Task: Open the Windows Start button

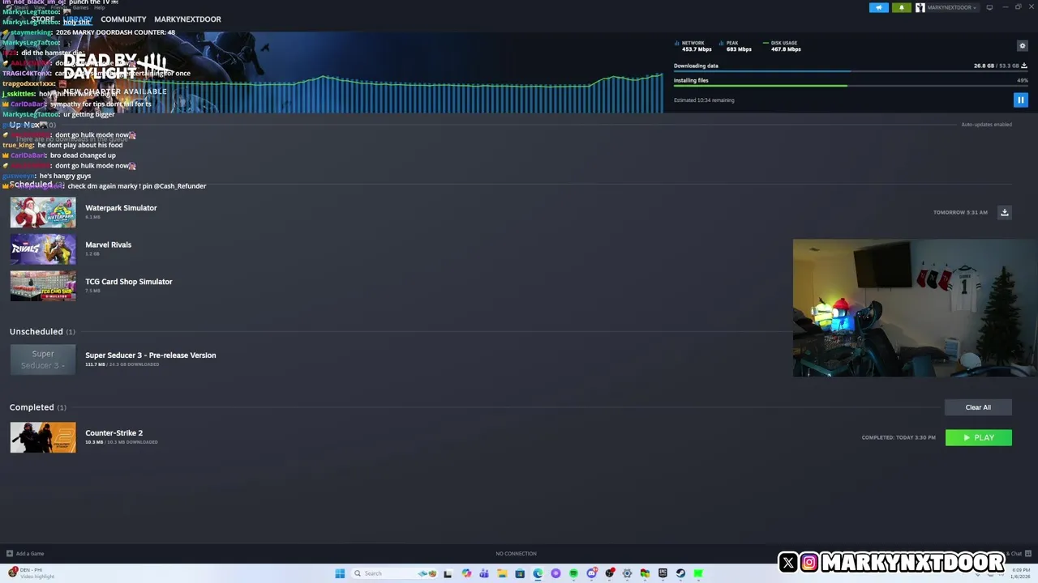Action: coord(340,573)
